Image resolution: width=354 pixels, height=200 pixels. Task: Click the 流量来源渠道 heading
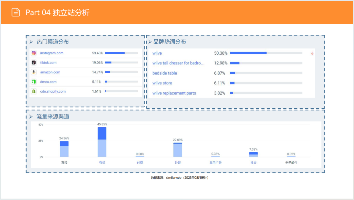tap(53, 117)
